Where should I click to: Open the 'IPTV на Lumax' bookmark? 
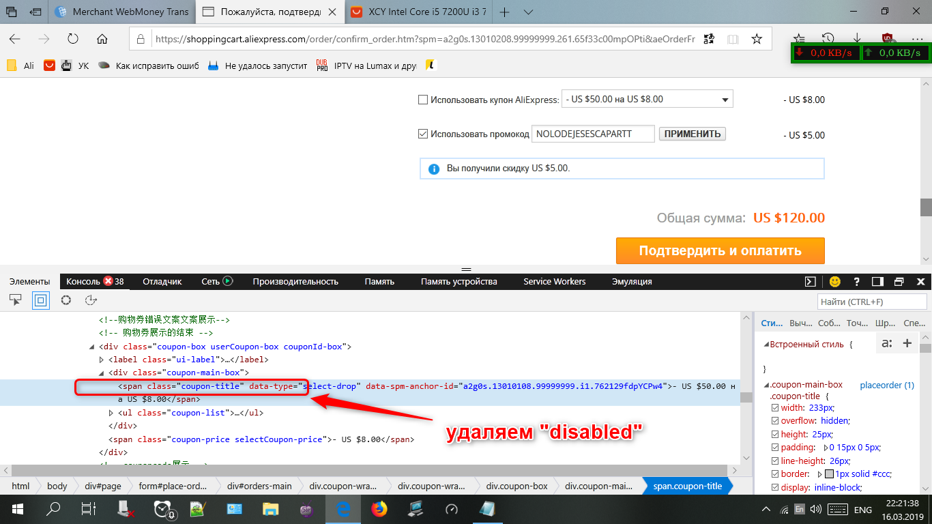pyautogui.click(x=366, y=65)
